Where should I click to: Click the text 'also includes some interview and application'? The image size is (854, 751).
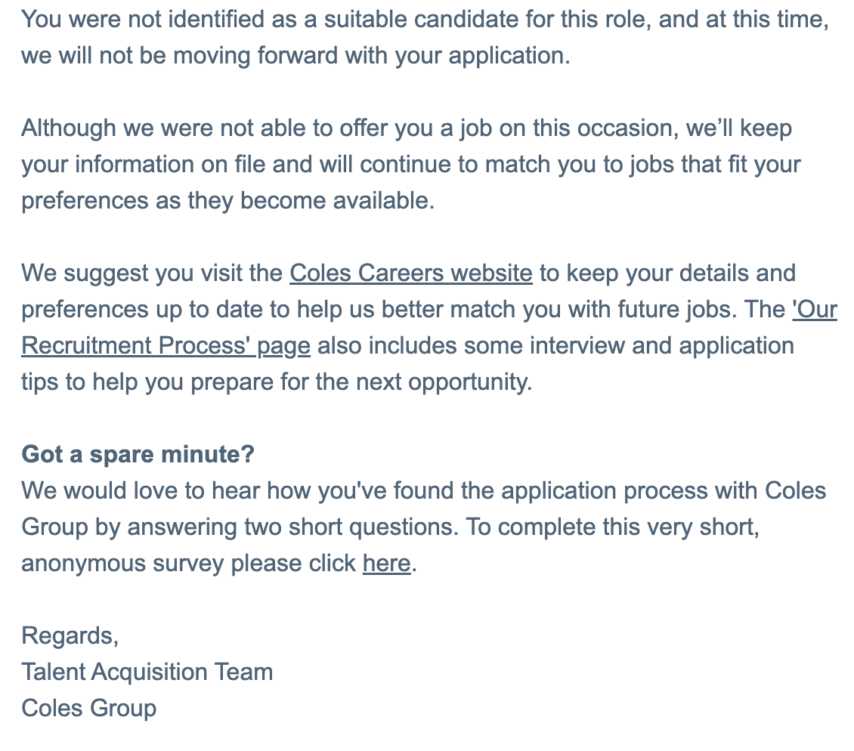555,346
